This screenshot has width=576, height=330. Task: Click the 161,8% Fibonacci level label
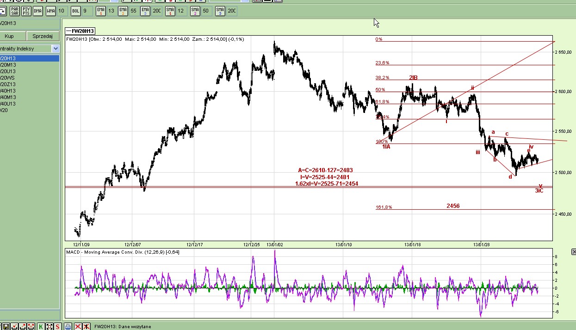point(384,207)
